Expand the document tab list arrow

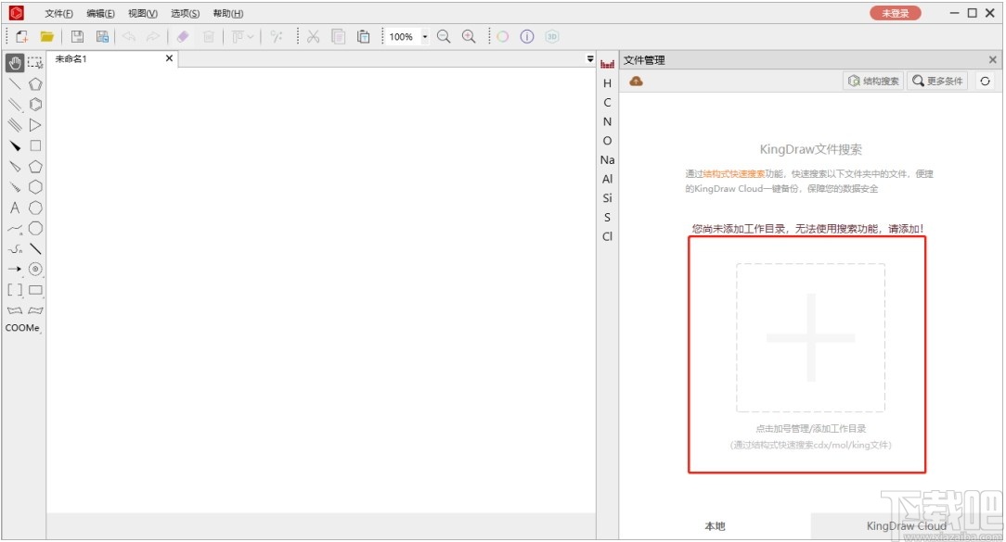pos(590,58)
